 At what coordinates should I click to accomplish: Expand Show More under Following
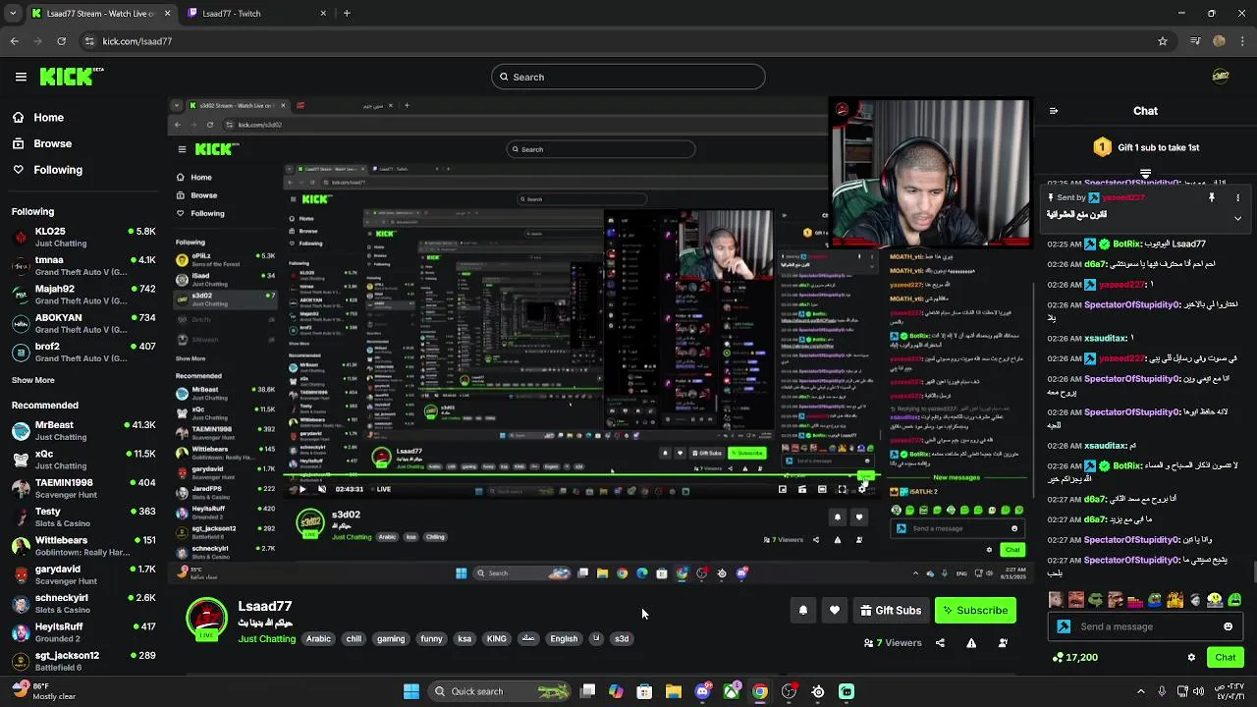coord(33,380)
